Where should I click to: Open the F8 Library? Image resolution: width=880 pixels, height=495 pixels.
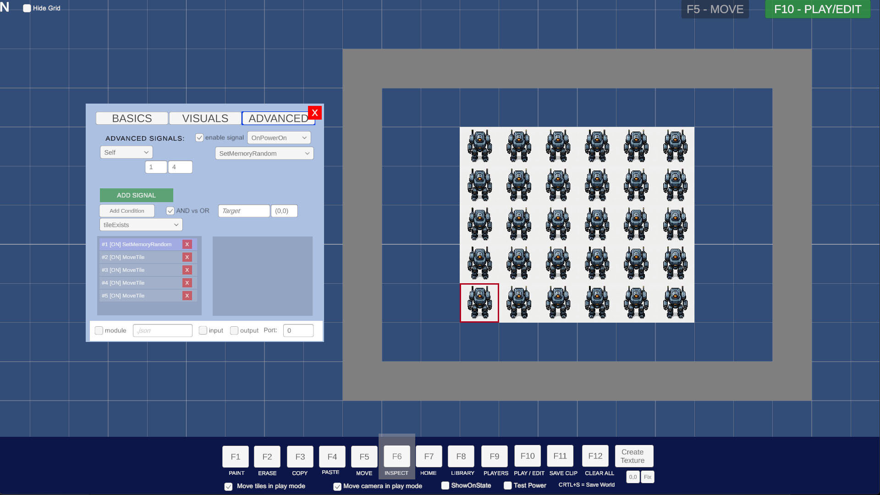click(x=461, y=456)
